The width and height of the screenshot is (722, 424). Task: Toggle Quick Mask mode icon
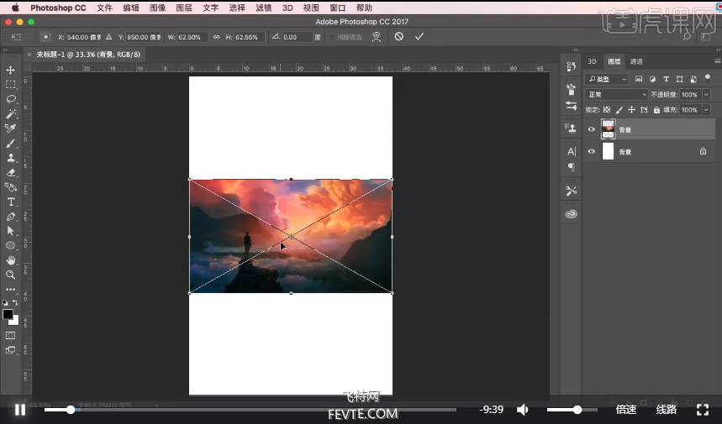click(x=10, y=335)
